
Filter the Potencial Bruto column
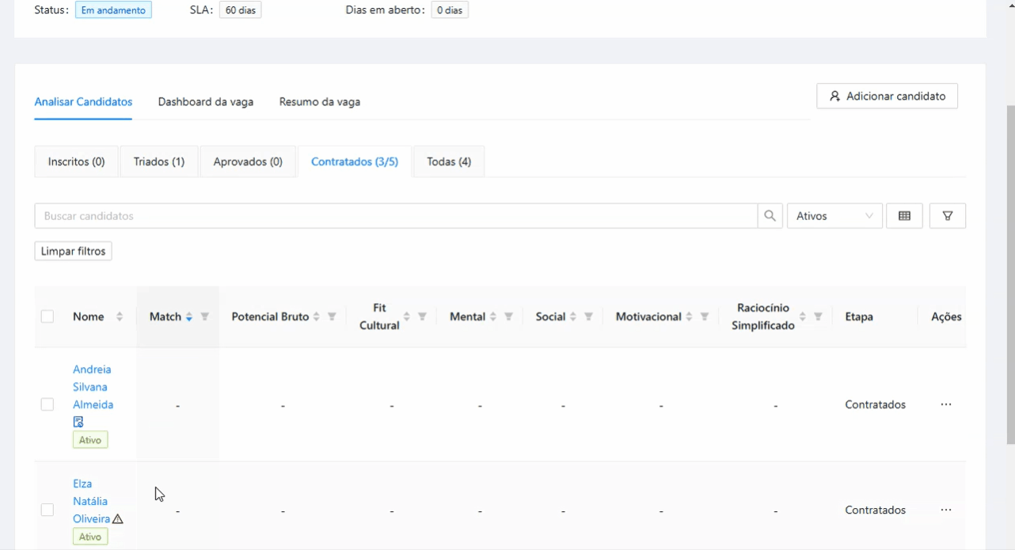[332, 317]
